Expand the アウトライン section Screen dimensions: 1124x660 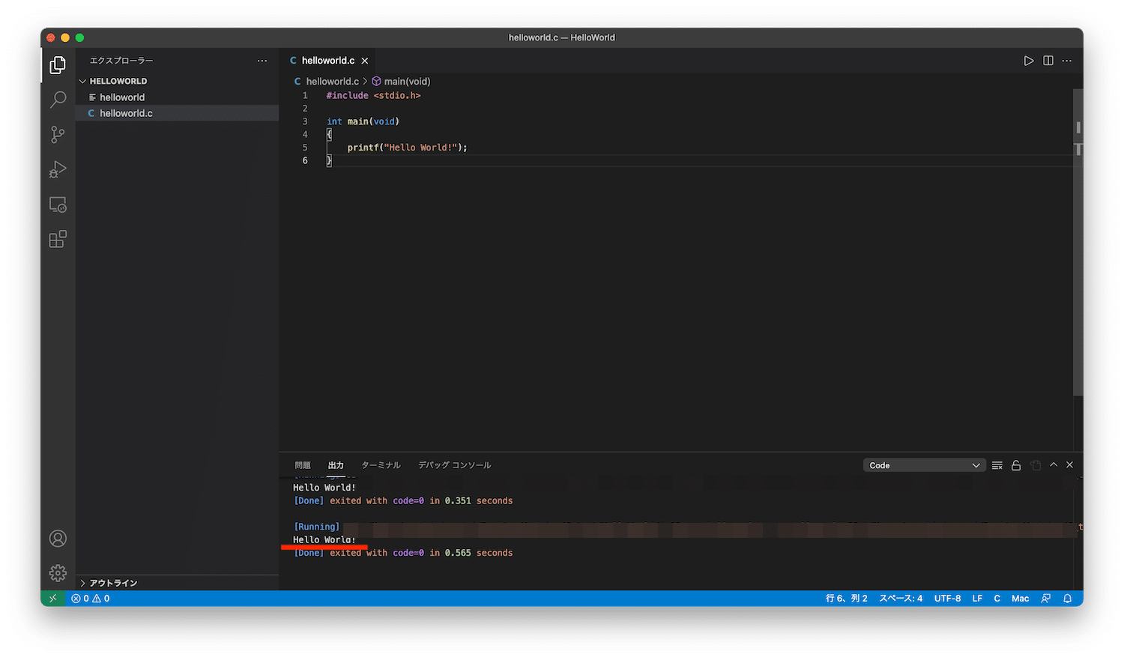[83, 583]
